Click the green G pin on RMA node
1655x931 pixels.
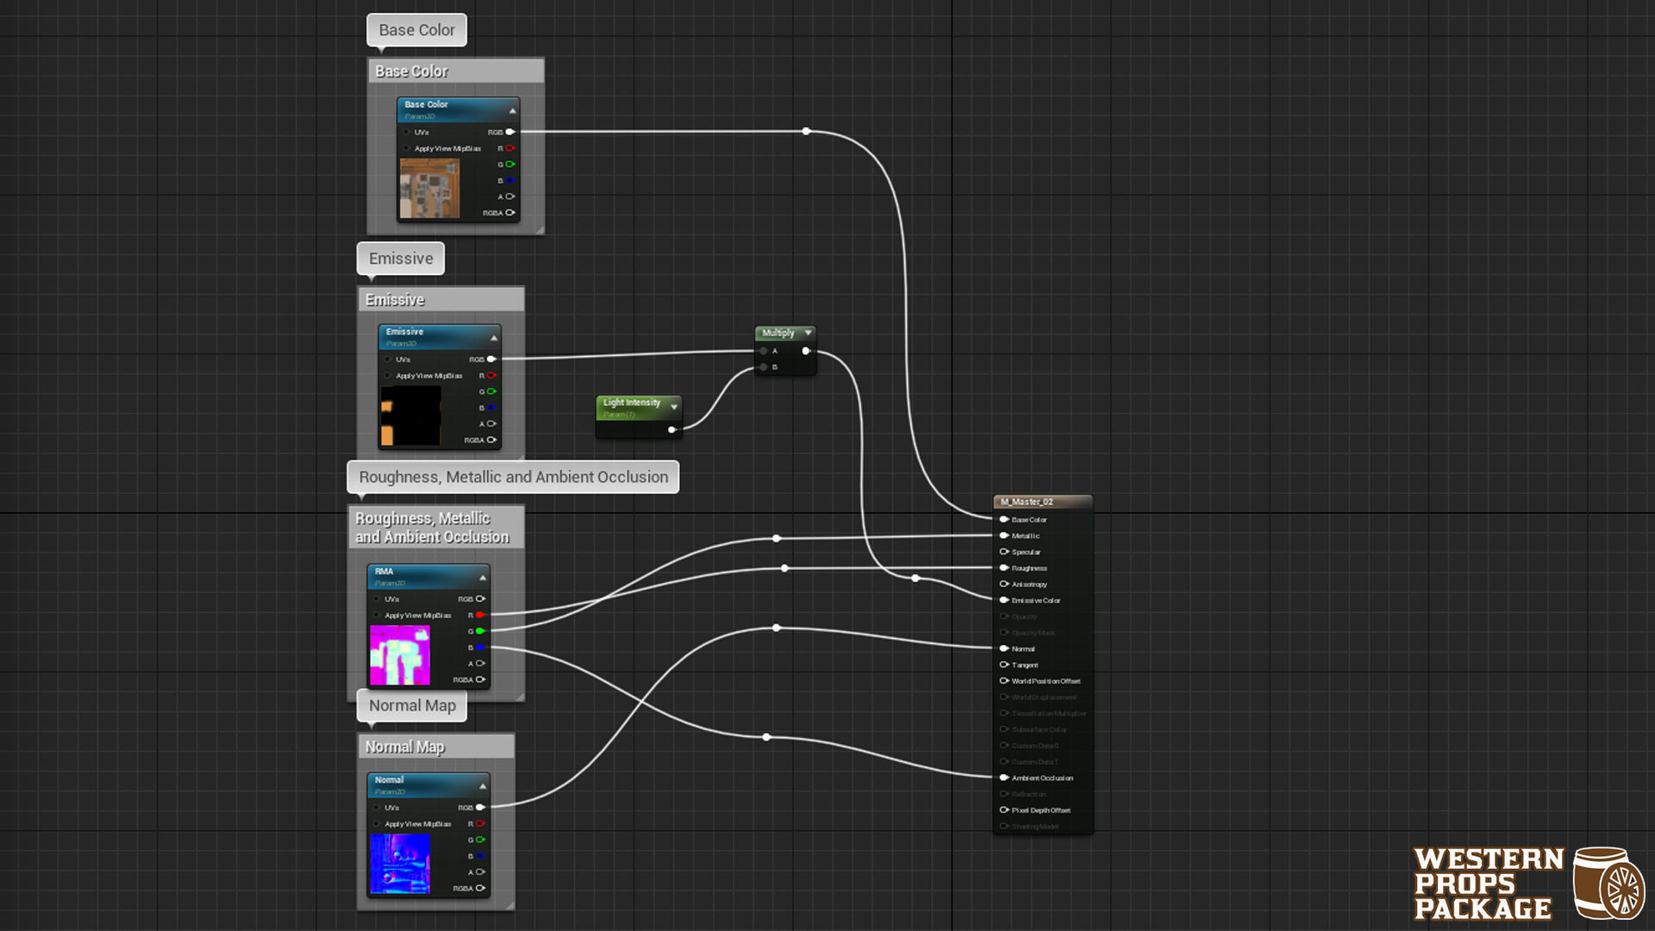[480, 631]
